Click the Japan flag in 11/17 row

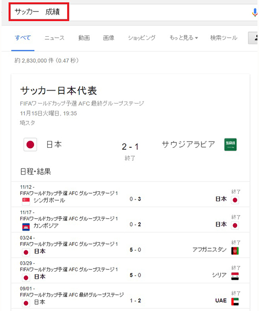(235, 225)
